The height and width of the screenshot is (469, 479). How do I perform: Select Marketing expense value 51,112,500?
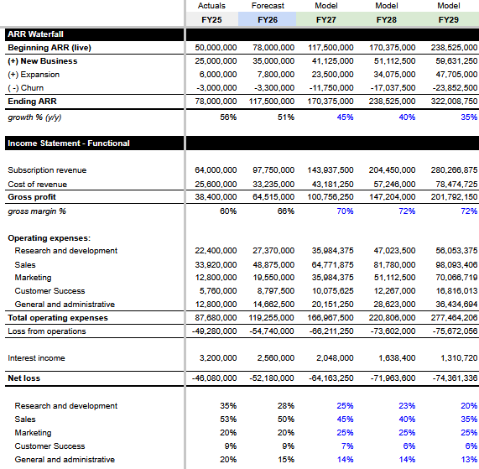pos(394,278)
